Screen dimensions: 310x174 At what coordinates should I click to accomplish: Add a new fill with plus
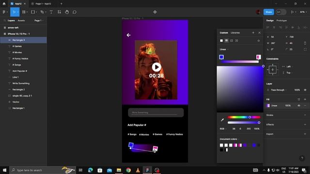click(305, 99)
